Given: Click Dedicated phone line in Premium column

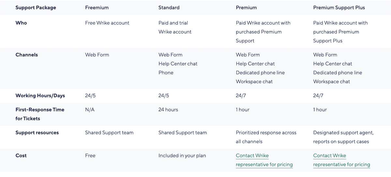Looking at the screenshot, I should [x=260, y=73].
